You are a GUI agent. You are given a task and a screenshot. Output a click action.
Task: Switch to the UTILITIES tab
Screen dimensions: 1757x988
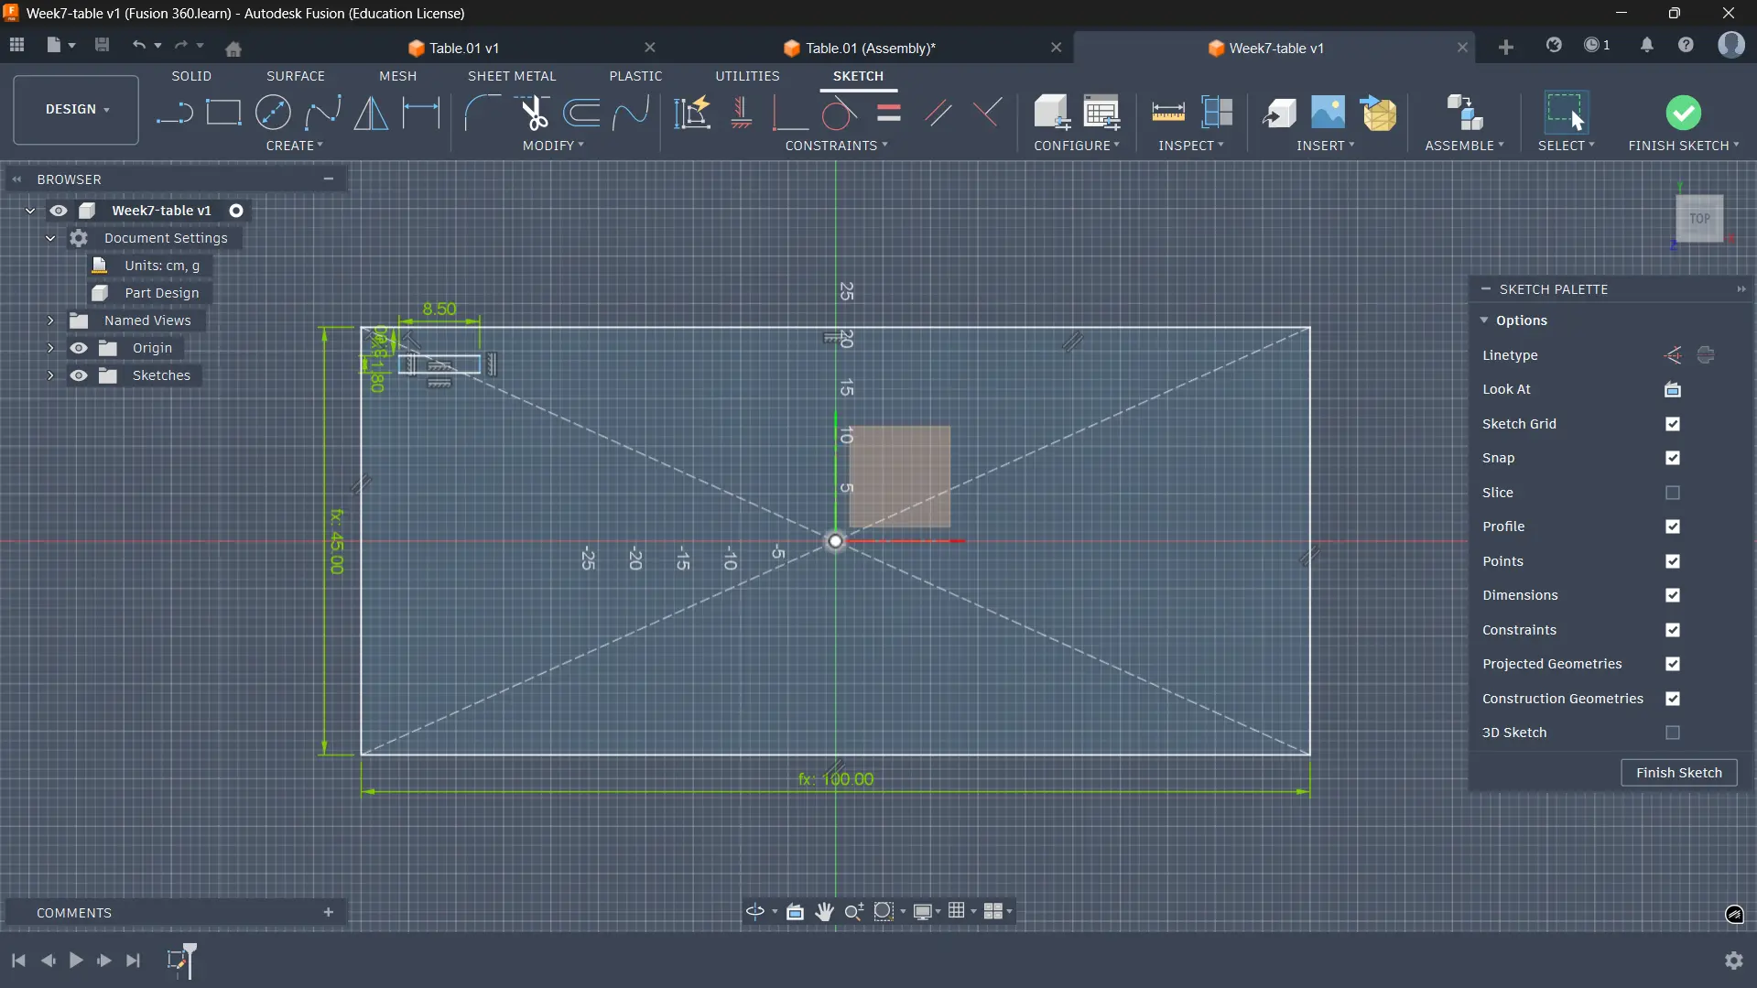(x=747, y=76)
